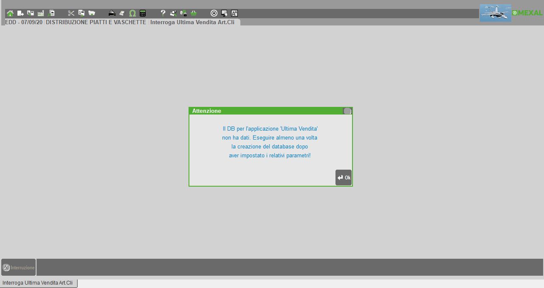Click the green Home icon
Viewport: 544px width, 288px height.
[10, 13]
